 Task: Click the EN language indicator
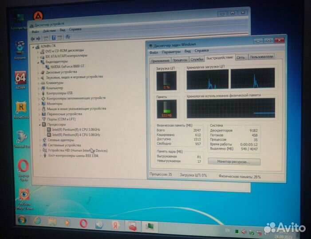(228, 230)
